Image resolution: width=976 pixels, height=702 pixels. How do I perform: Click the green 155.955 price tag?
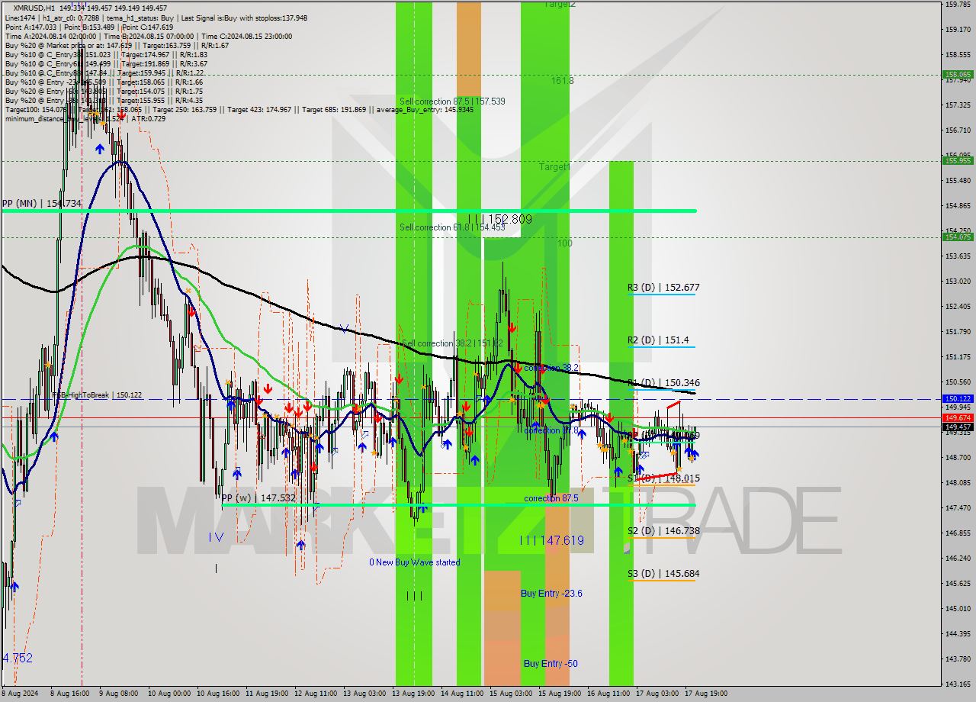coord(958,161)
